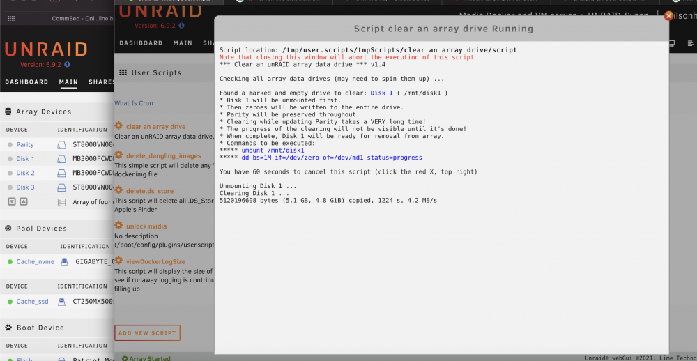
Task: Click version info icon in User Scripts window
Action: (x=182, y=26)
